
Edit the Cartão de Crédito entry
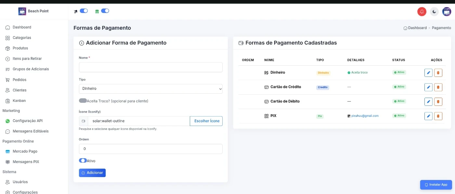(428, 87)
